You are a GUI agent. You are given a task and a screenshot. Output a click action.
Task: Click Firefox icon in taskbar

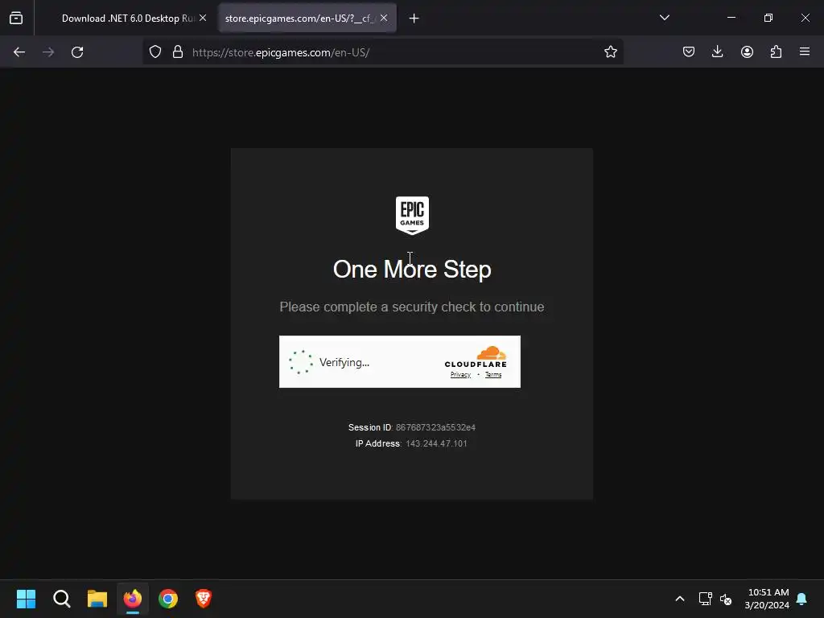click(133, 599)
